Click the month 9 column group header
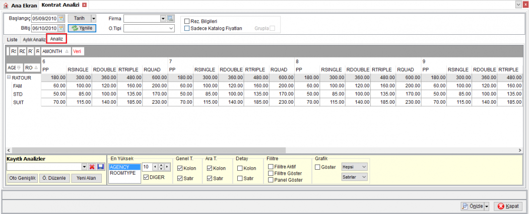The width and height of the screenshot is (529, 214). (x=472, y=61)
